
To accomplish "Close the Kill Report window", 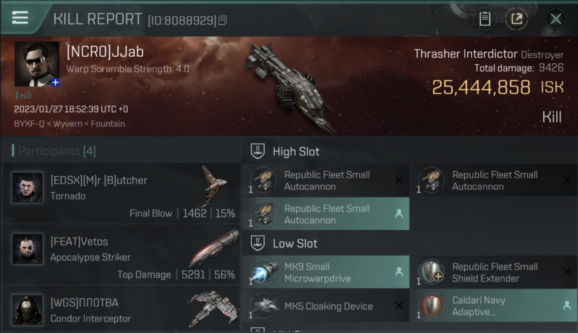I will 556,19.
